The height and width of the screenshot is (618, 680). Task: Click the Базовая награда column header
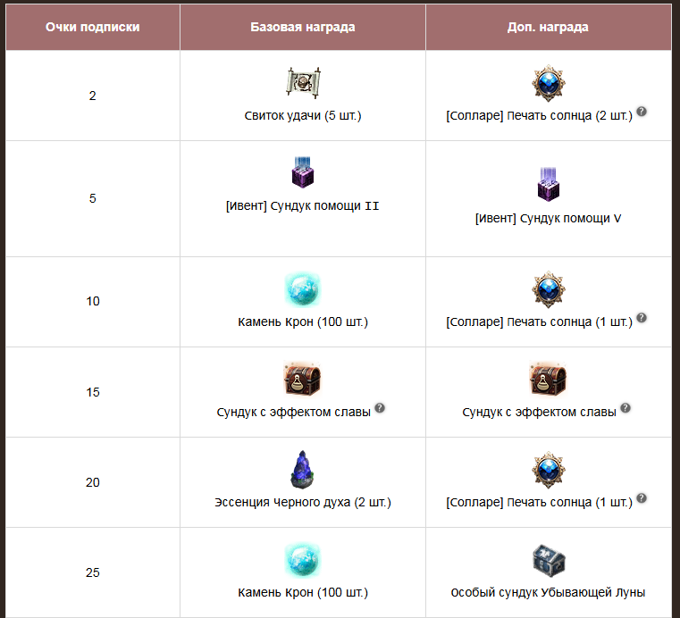tap(303, 28)
